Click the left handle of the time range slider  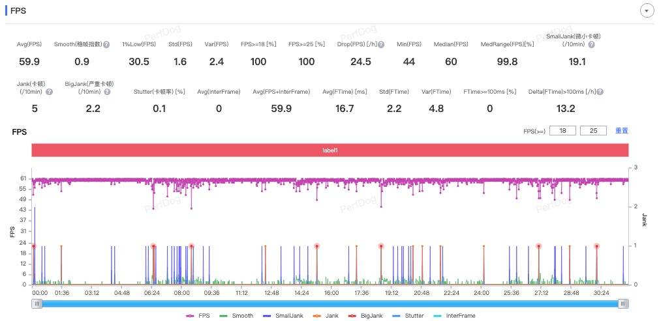click(38, 303)
